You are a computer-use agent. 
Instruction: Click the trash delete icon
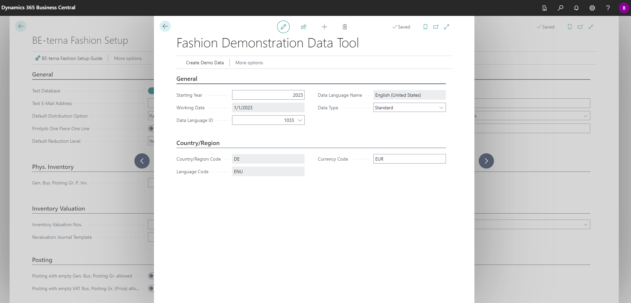point(345,27)
